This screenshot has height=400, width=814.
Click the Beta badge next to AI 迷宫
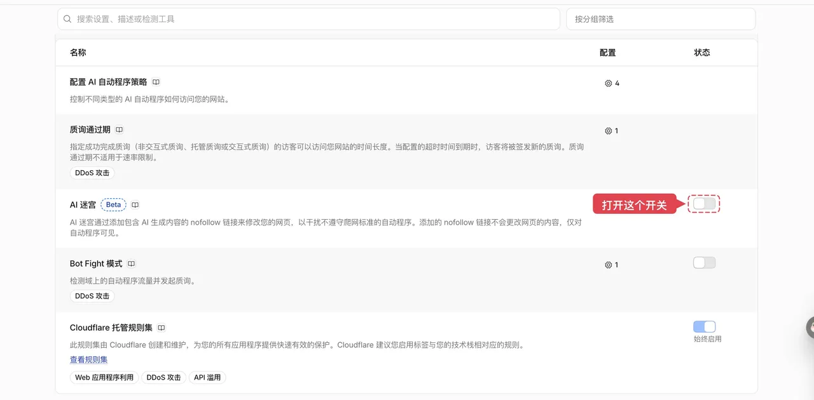(x=113, y=204)
